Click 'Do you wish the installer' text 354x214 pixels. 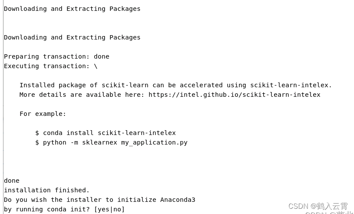click(x=53, y=200)
